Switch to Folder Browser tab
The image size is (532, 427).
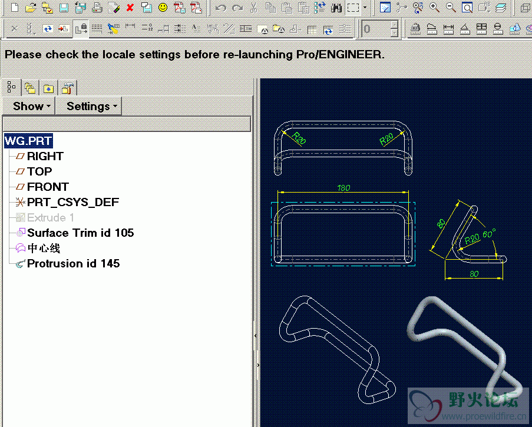(x=30, y=88)
